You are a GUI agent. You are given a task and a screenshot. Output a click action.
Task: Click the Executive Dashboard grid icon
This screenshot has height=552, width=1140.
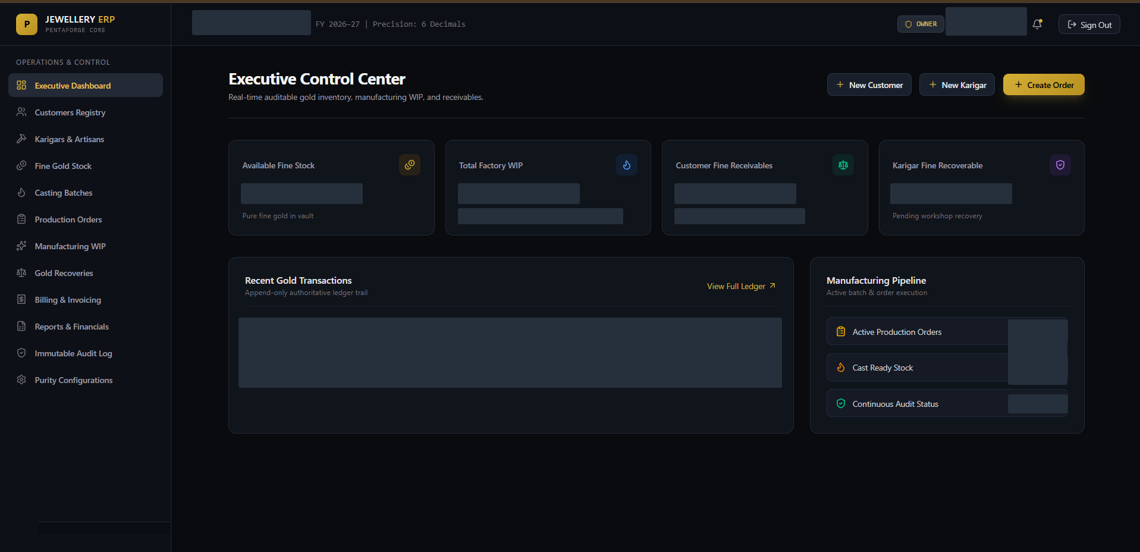click(21, 85)
